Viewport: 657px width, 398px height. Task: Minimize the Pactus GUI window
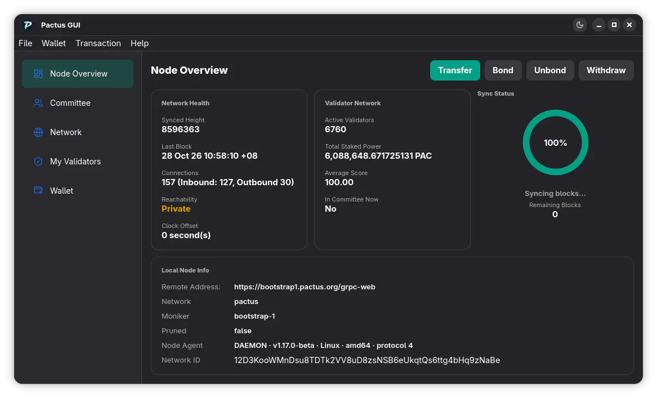(x=599, y=25)
